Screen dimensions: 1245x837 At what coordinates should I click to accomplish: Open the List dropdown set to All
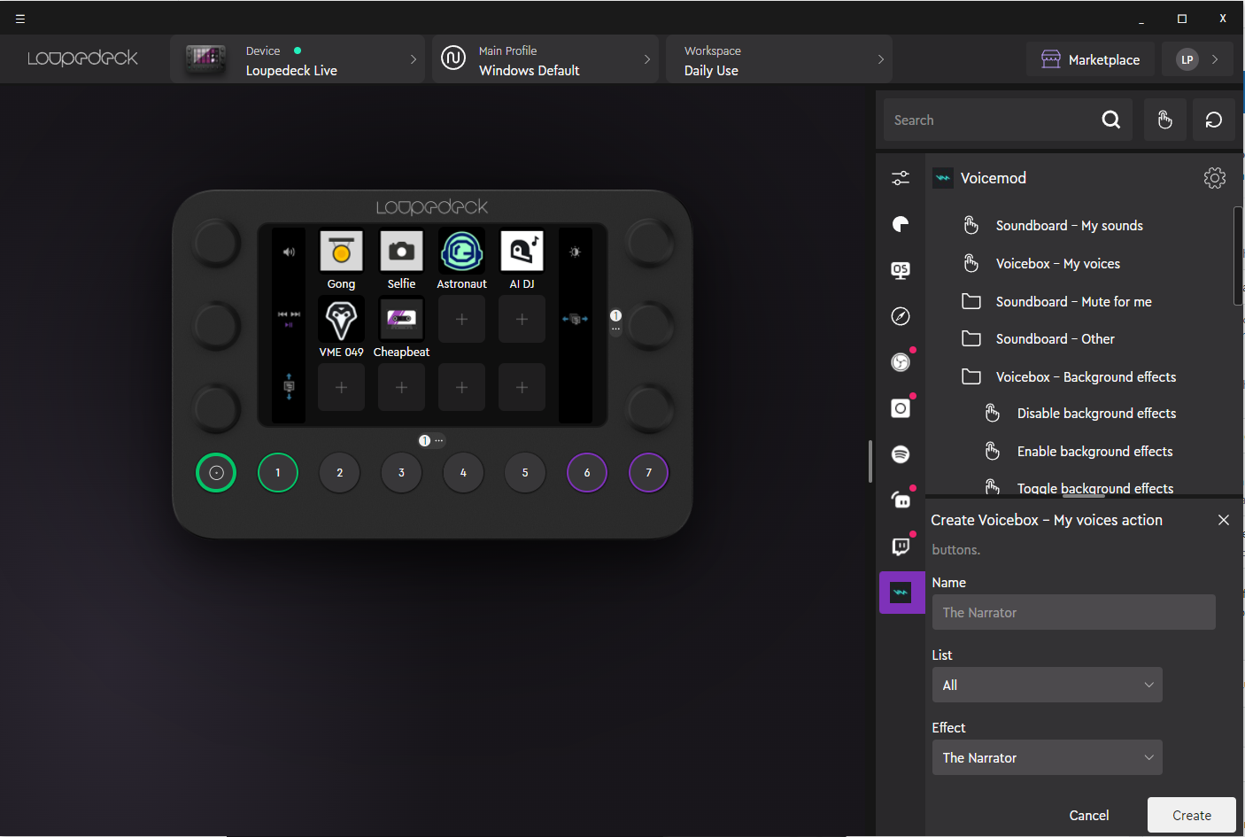(x=1047, y=685)
